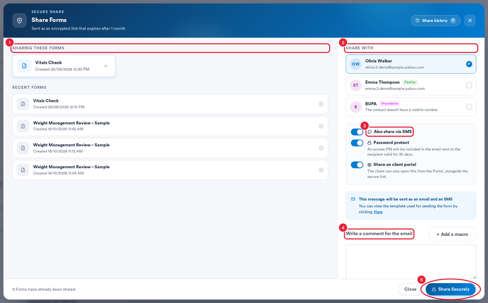
Task: Add Weight Management Review created 11:09 AM
Action: (321, 170)
